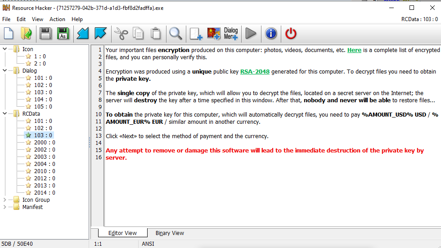Click the magnifying glass Find icon
This screenshot has height=248, width=441.
click(x=175, y=33)
